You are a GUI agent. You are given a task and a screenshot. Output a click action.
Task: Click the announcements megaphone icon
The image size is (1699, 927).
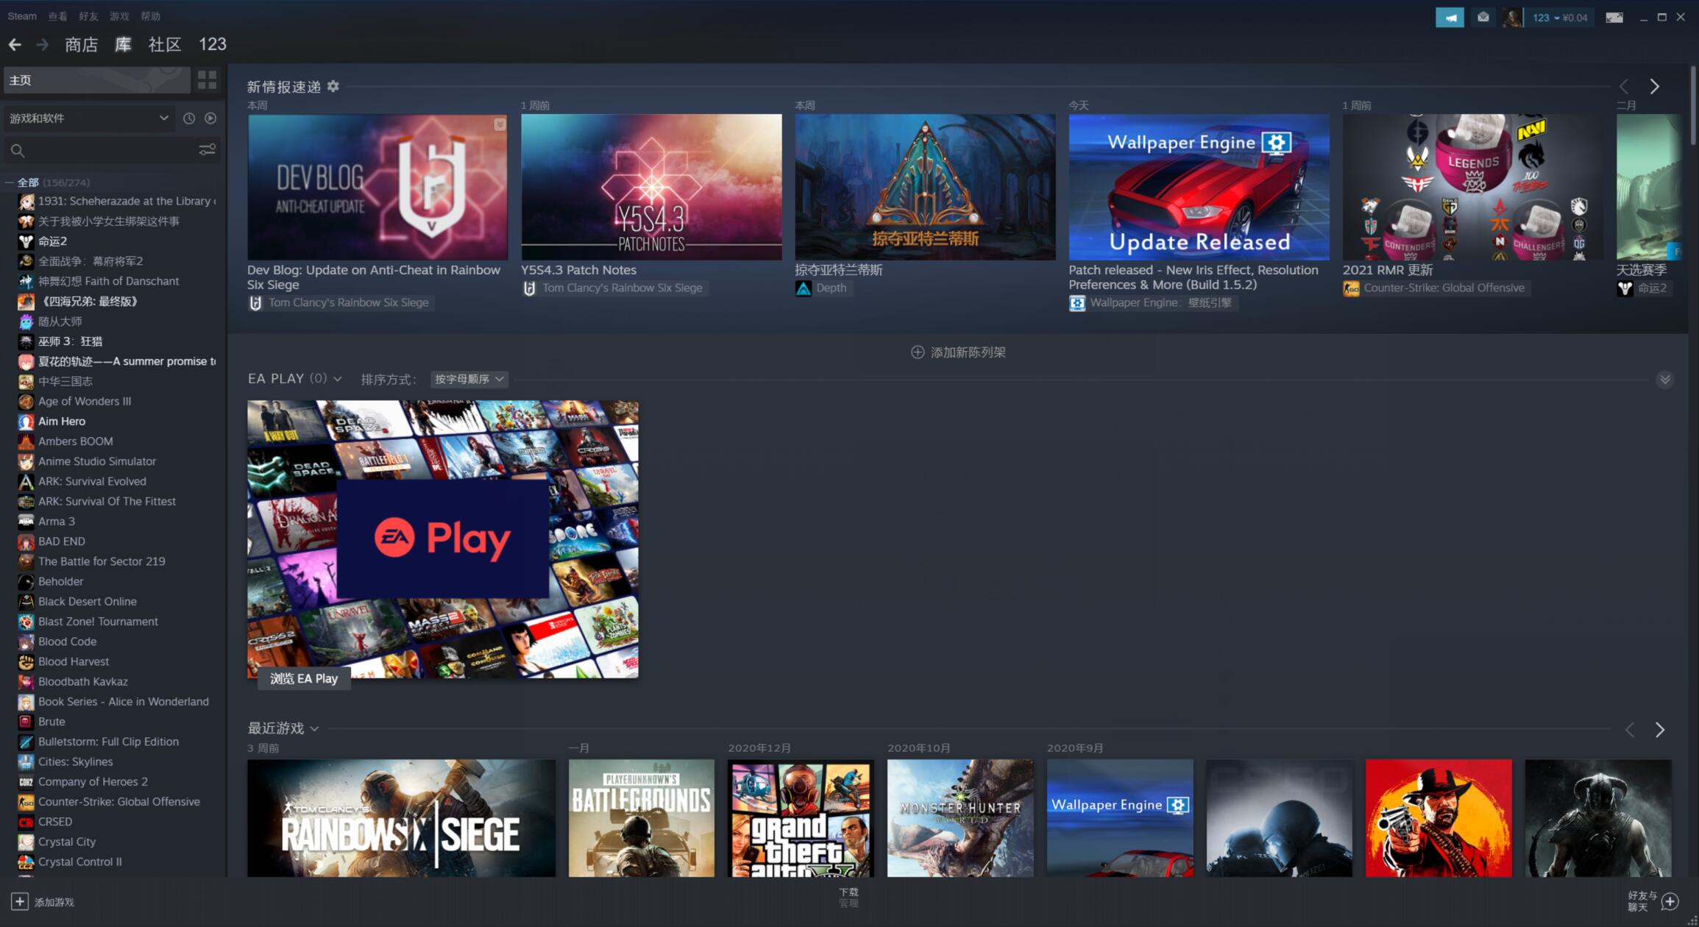[x=1449, y=18]
